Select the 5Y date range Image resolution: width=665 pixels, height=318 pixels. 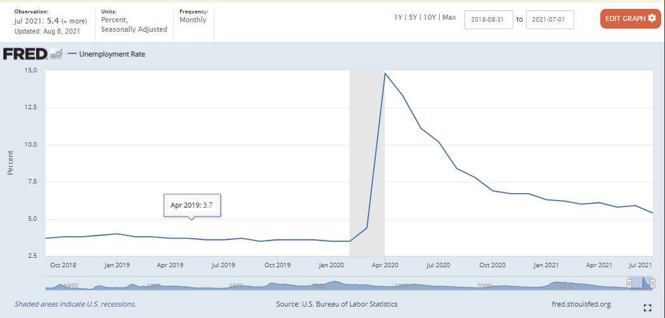413,17
